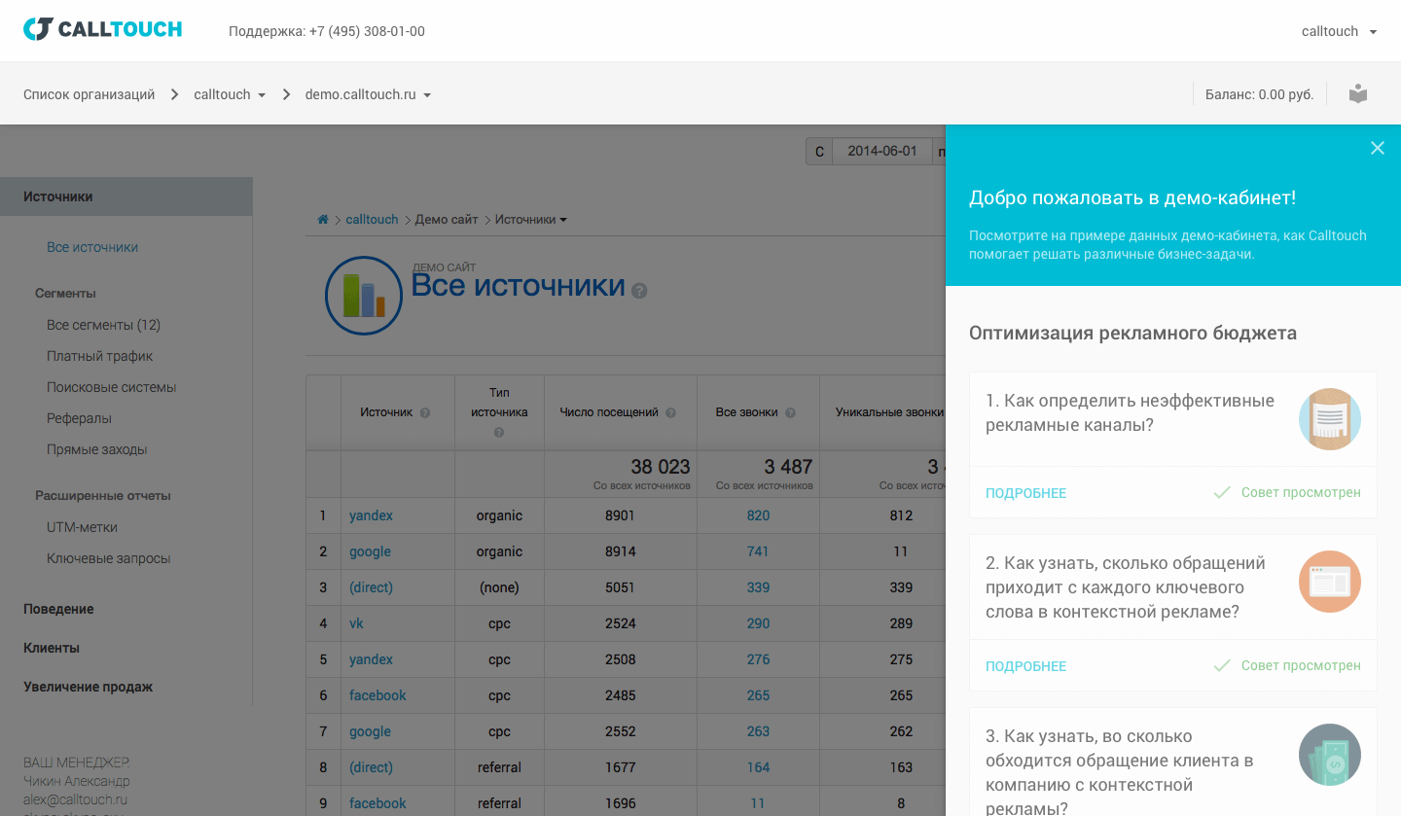Click the ineffective channels tip illustration
Image resolution: width=1401 pixels, height=816 pixels.
tap(1329, 419)
